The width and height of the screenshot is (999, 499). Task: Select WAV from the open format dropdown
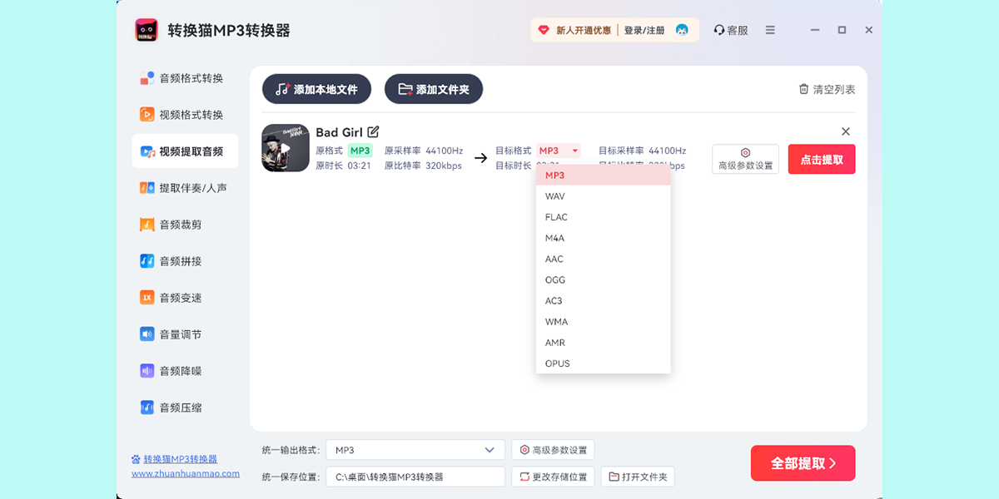(x=556, y=195)
